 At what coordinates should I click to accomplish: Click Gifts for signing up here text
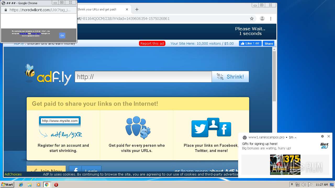[x=260, y=144]
